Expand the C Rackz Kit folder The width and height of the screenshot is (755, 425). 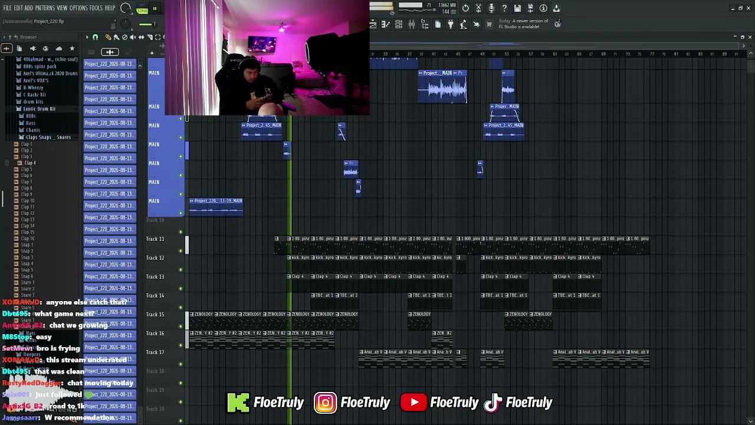point(34,94)
